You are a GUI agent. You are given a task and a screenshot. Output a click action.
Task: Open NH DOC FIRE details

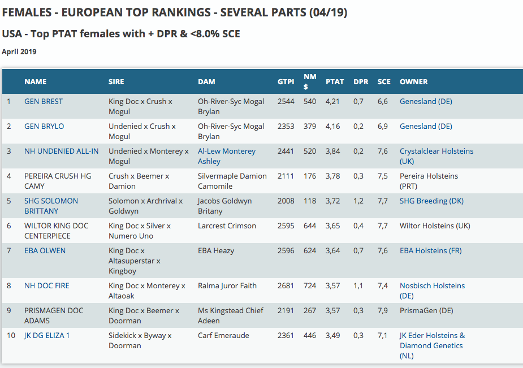47,286
